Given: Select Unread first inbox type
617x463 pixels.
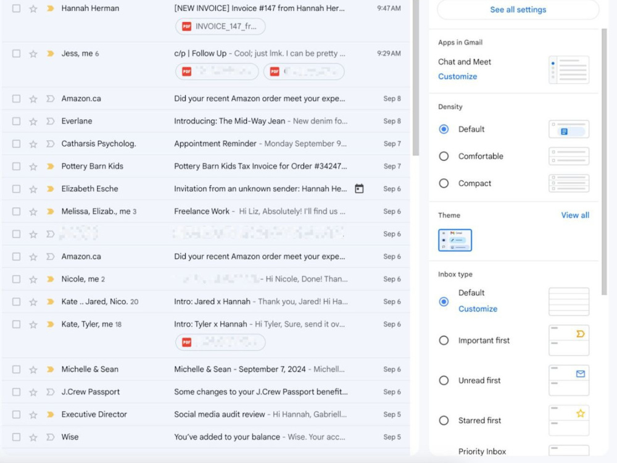Looking at the screenshot, I should [x=444, y=380].
